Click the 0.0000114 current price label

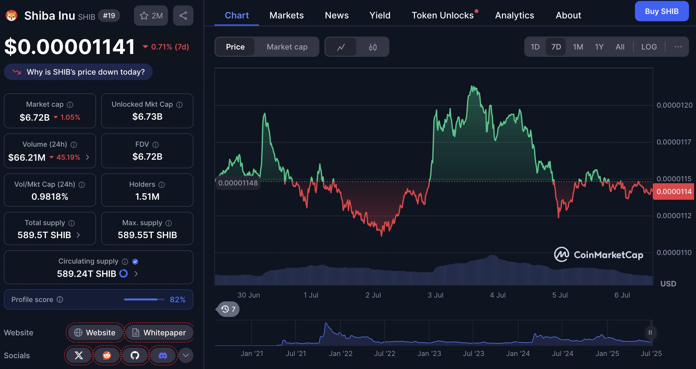tap(674, 191)
